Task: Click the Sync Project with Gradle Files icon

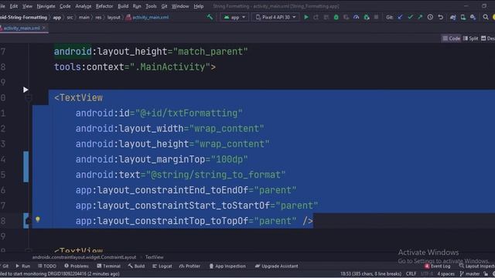Action: pyautogui.click(x=453, y=17)
